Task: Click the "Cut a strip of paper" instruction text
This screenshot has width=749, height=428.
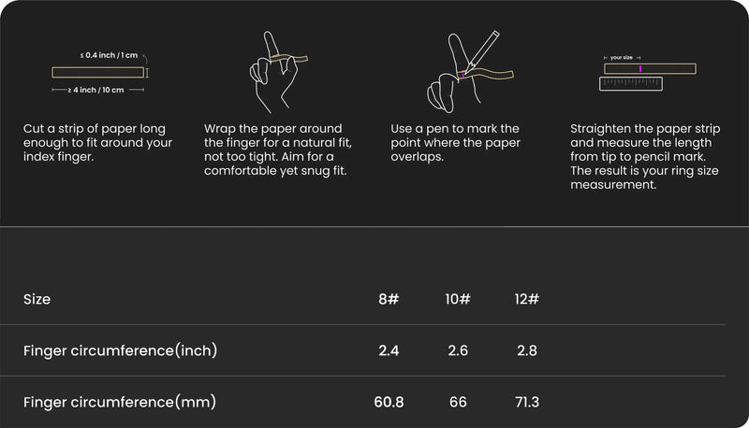Action: [98, 143]
